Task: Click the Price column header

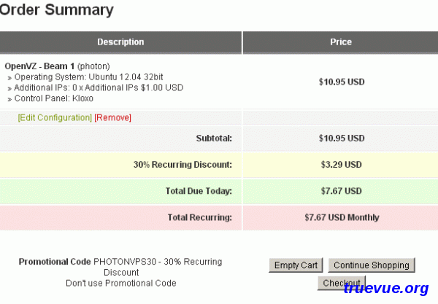Action: [341, 42]
